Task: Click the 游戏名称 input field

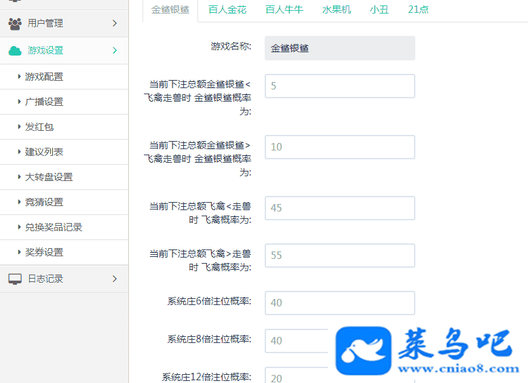Action: click(339, 48)
